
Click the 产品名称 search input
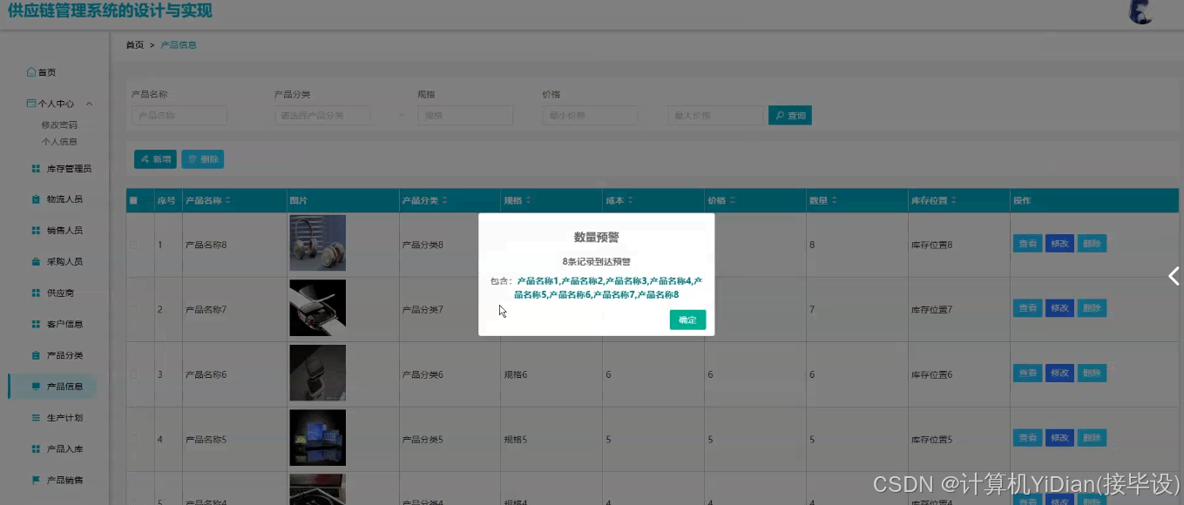tap(179, 115)
